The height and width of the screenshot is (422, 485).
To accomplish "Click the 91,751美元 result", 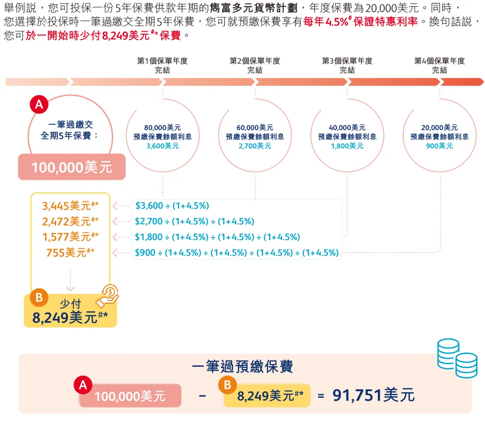I will point(373,395).
